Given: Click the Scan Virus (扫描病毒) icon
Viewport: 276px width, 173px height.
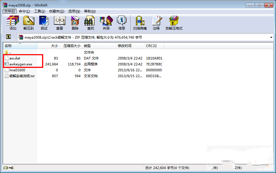Looking at the screenshot, I should click(140, 22).
